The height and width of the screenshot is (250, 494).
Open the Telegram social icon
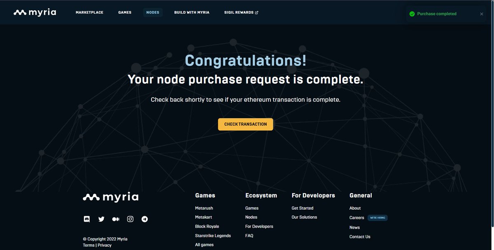[144, 219]
